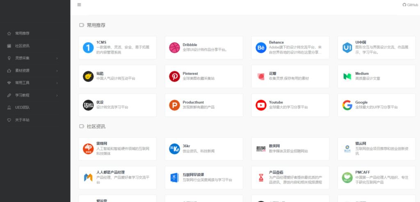Click the 36kr blue logo icon
Image resolution: width=420 pixels, height=202 pixels.
pos(175,149)
